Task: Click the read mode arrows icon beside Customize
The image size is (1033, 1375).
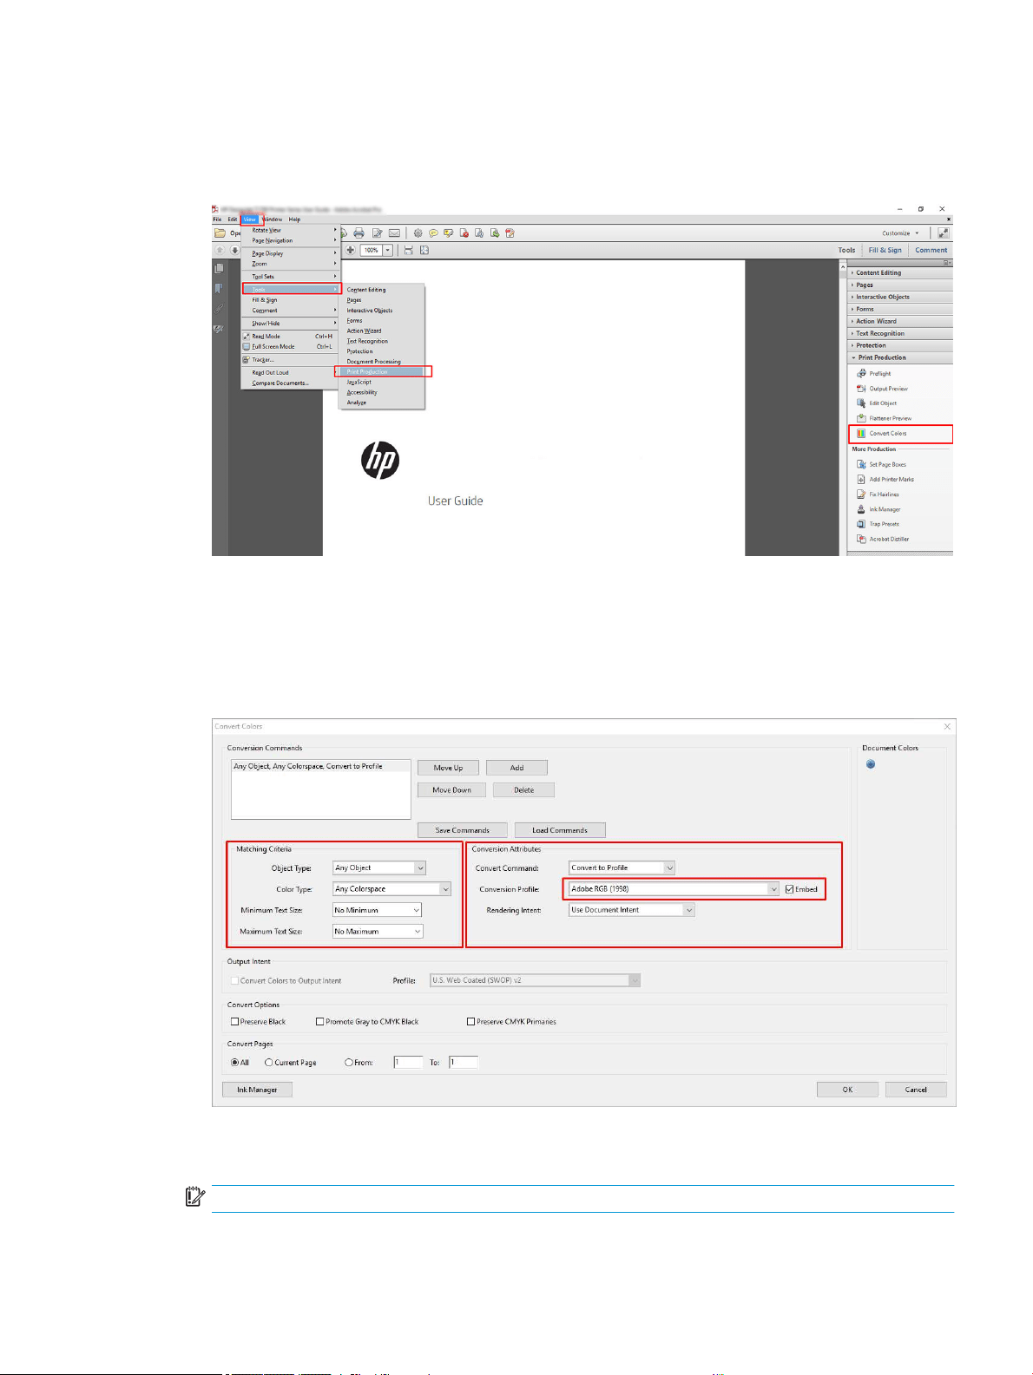Action: (x=944, y=233)
